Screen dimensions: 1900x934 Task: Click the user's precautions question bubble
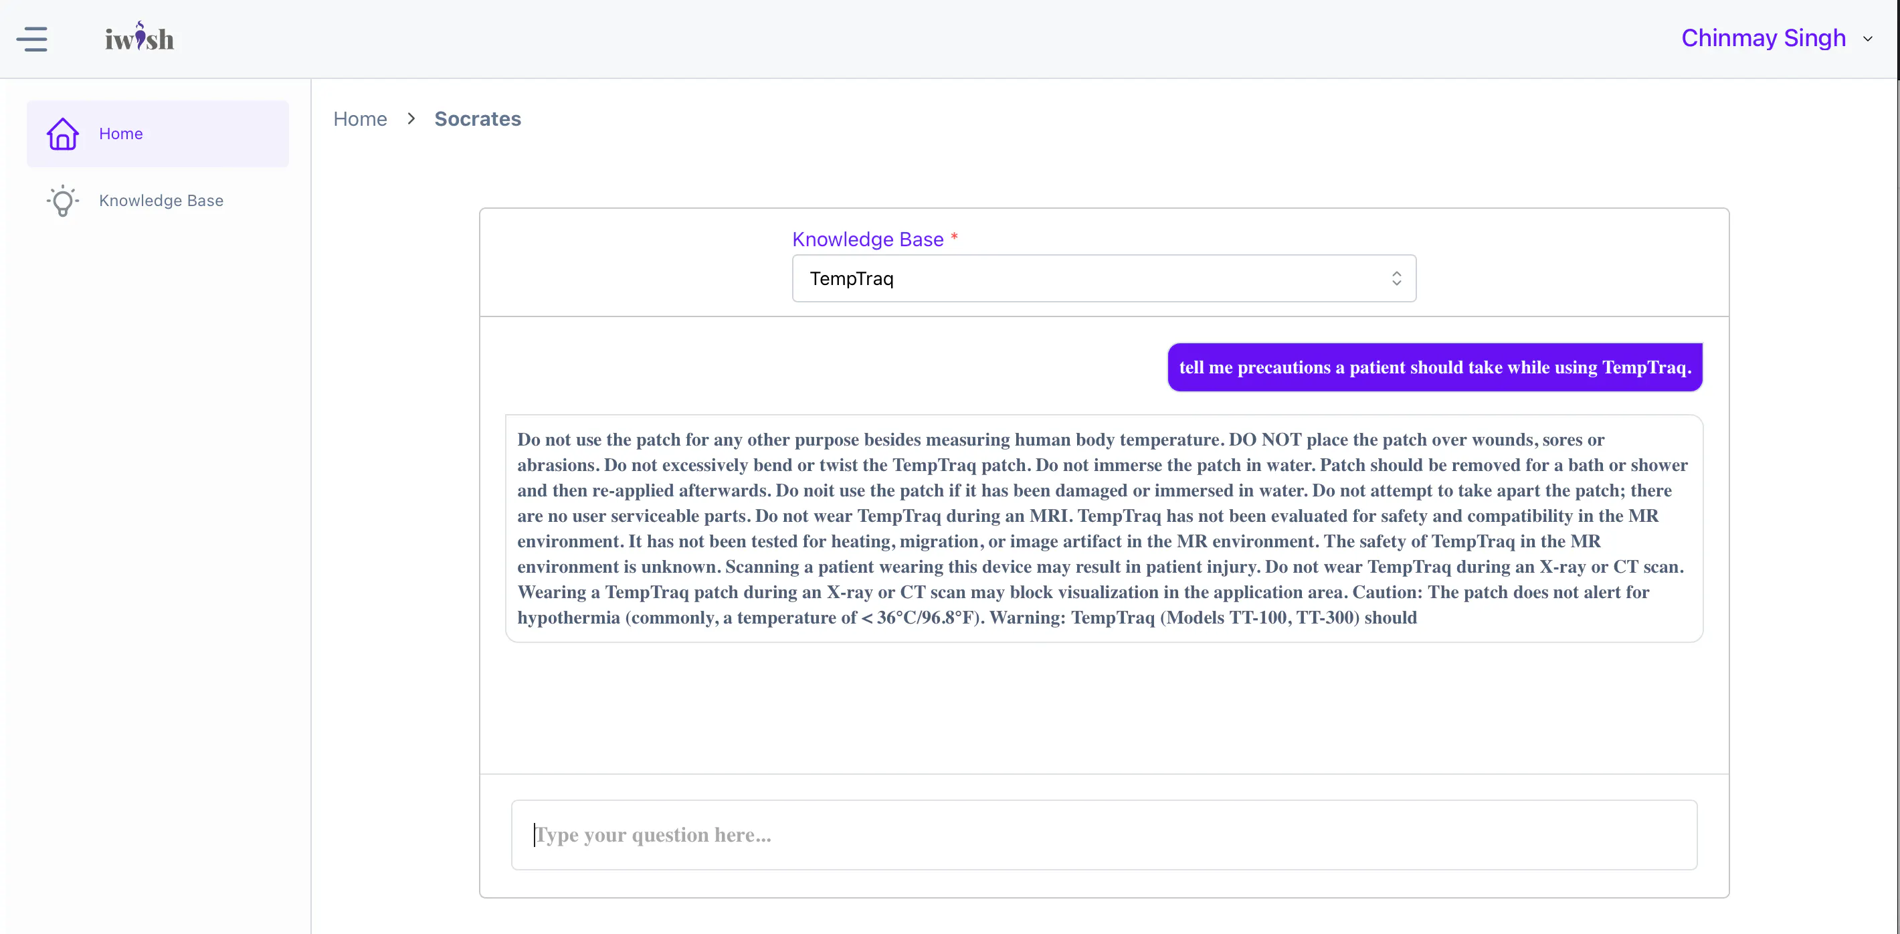pyautogui.click(x=1434, y=367)
